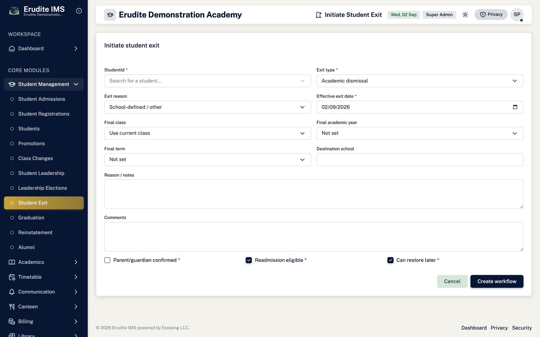The image size is (540, 337).
Task: Click the Initiate Student Exit header icon
Action: point(319,15)
